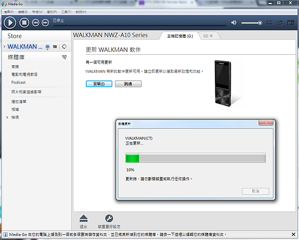Open 媒體庫 library heading
The width and height of the screenshot is (299, 240).
pos(16,57)
